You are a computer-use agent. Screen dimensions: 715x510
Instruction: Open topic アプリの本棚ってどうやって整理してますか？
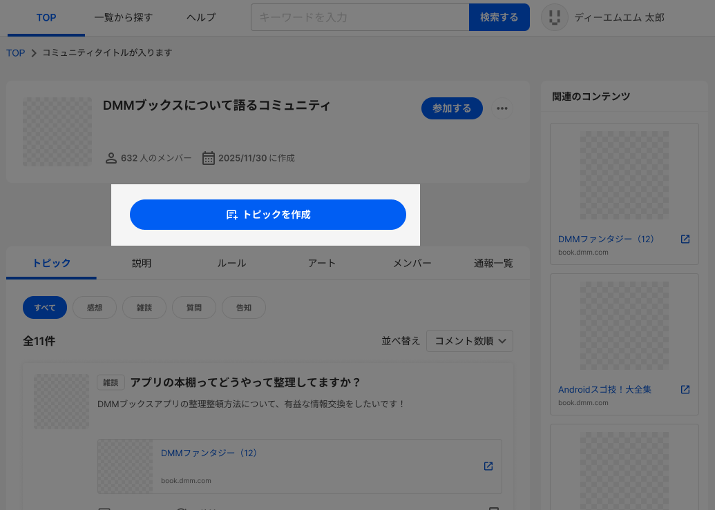click(246, 382)
